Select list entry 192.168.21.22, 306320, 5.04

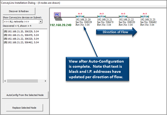tap(21, 39)
